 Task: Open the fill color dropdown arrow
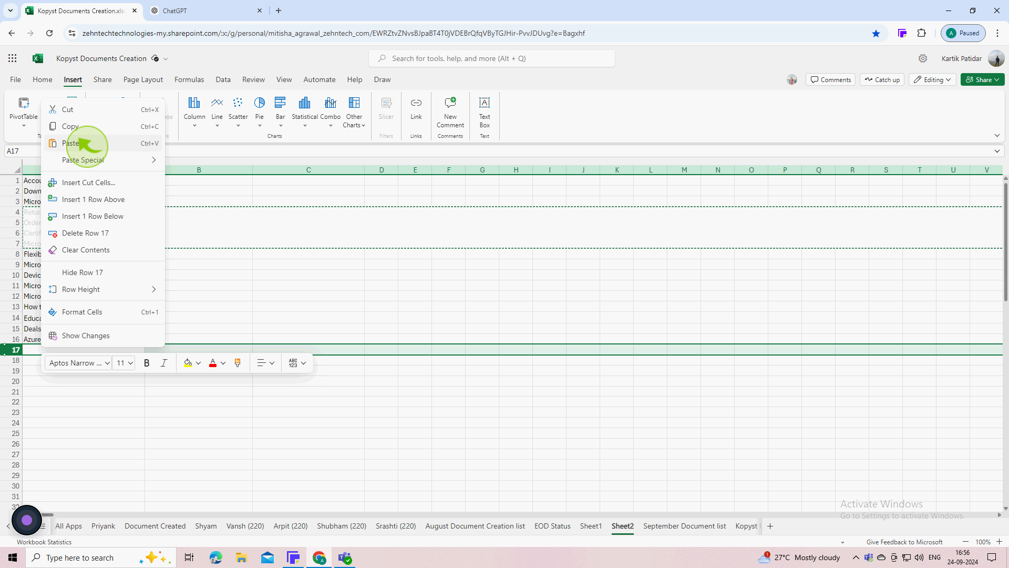(x=199, y=363)
